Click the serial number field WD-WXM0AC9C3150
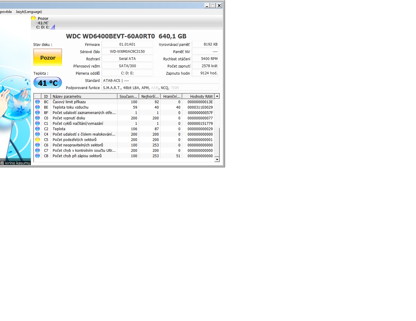416x321 pixels. point(127,51)
